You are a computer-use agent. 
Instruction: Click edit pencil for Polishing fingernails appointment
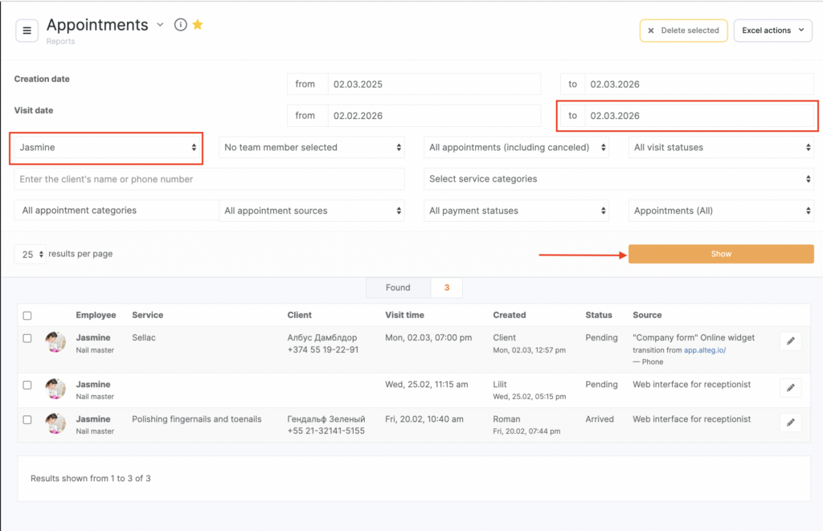[x=790, y=423]
